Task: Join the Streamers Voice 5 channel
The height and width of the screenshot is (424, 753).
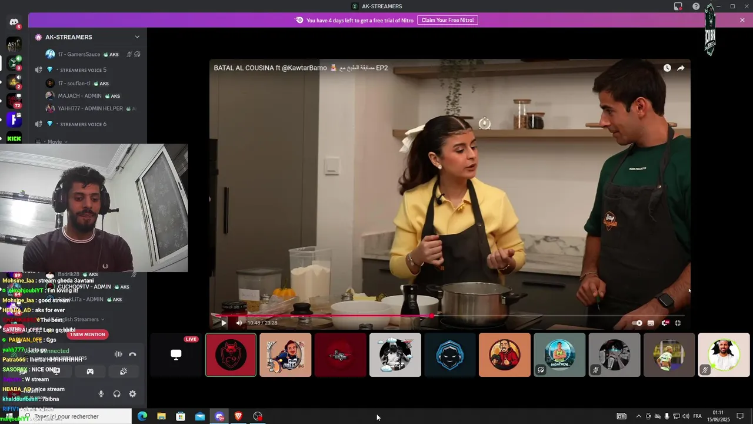Action: (83, 70)
